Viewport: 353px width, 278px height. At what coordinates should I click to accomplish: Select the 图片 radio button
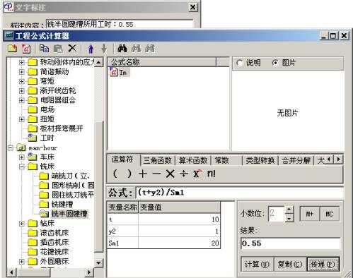pos(275,63)
